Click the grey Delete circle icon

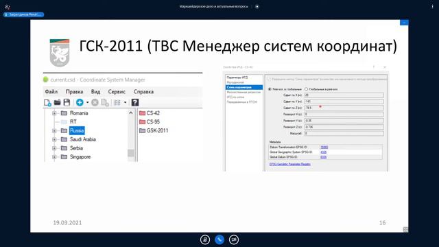95,102
